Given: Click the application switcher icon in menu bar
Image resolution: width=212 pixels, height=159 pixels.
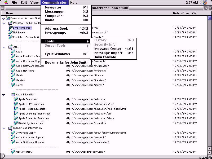Looking at the screenshot, I should (x=205, y=3).
